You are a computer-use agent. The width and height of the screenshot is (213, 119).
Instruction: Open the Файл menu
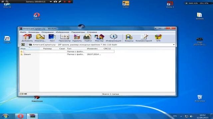[x=23, y=32]
